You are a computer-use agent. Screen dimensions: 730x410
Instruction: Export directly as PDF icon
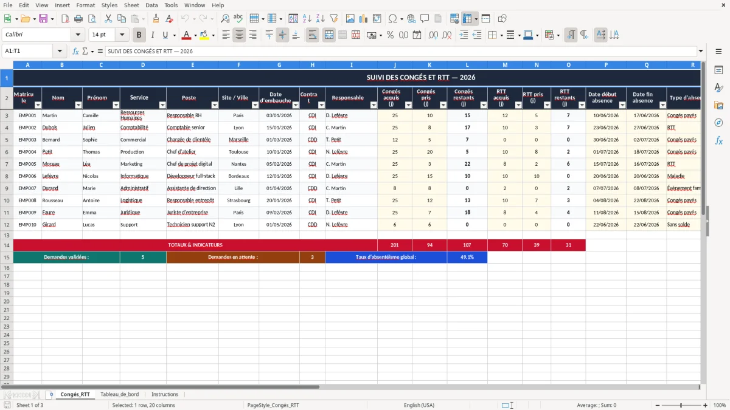coord(64,19)
